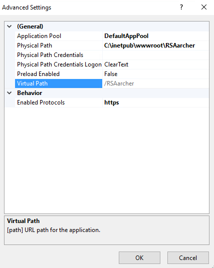214x268 pixels.
Task: Collapse the Behavior section chevron
Action: point(10,93)
